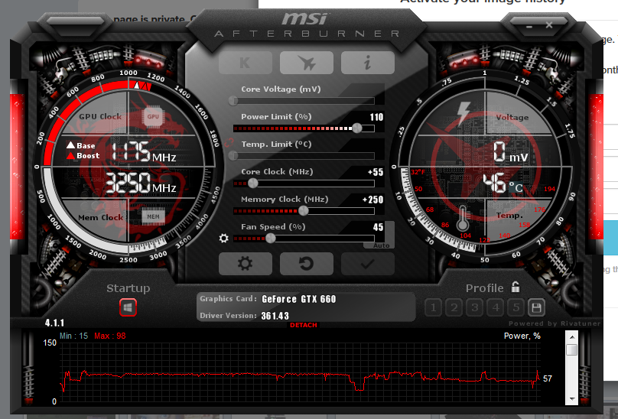Screen dimensions: 618x419
Task: Click the version number 4.1.1
Action: (x=54, y=323)
